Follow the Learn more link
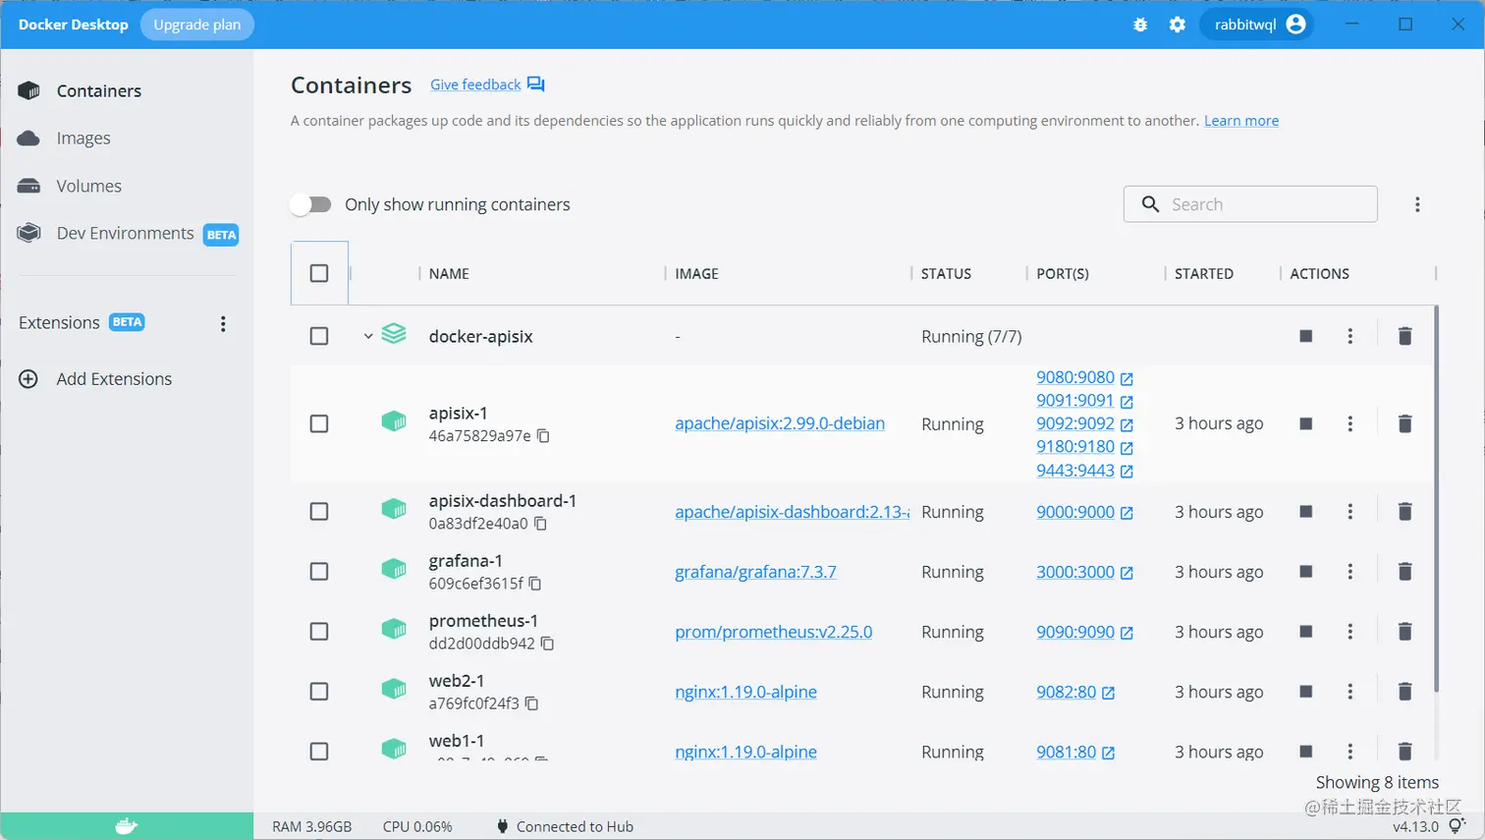This screenshot has height=840, width=1485. tap(1241, 121)
